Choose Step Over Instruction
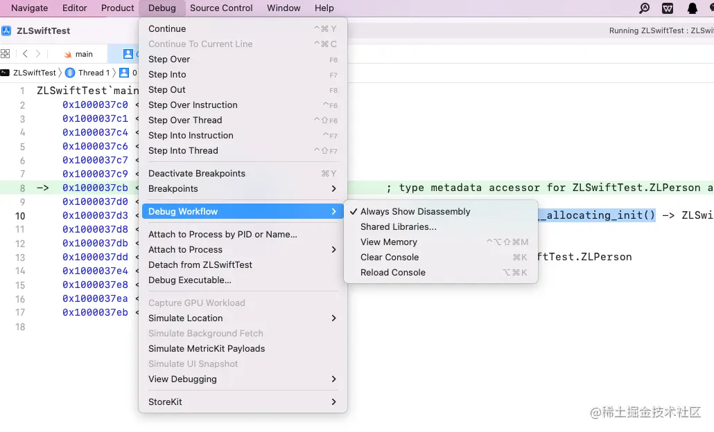 tap(243, 105)
